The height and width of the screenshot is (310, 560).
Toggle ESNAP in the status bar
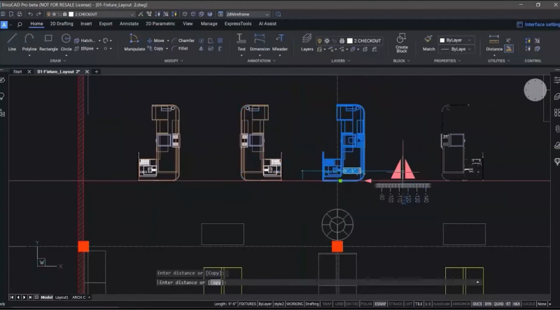pyautogui.click(x=380, y=304)
